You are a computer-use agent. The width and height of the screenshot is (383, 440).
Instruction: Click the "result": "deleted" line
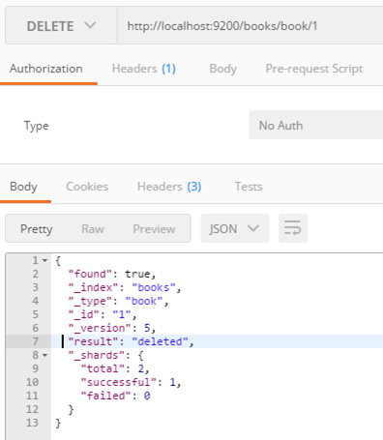point(131,341)
